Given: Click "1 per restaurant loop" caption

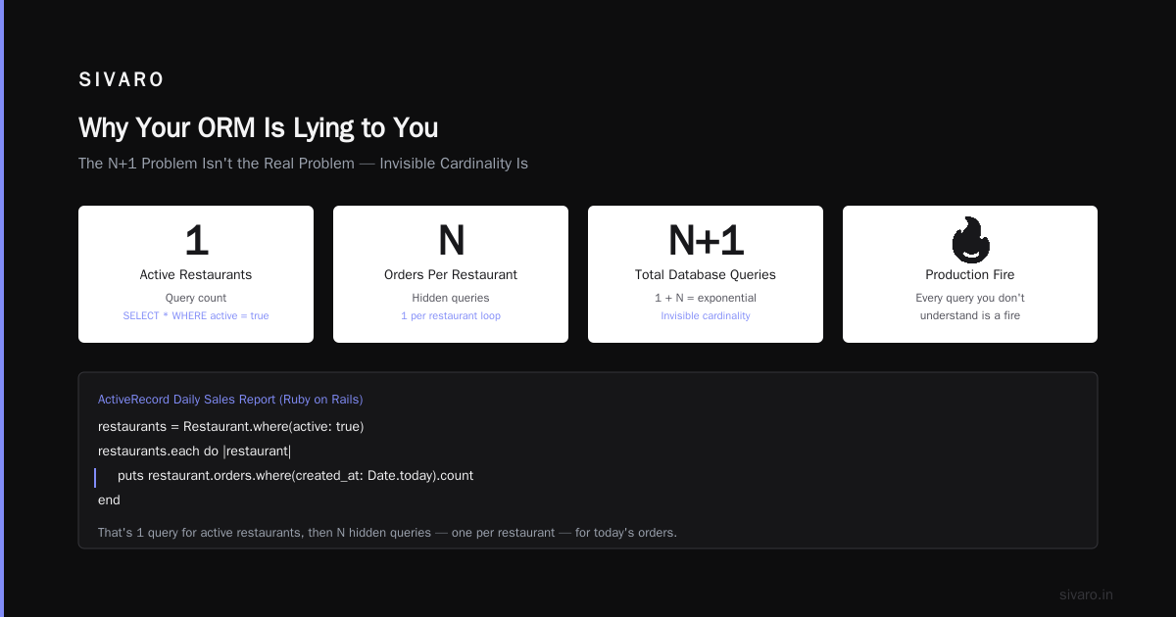Looking at the screenshot, I should pyautogui.click(x=451, y=316).
